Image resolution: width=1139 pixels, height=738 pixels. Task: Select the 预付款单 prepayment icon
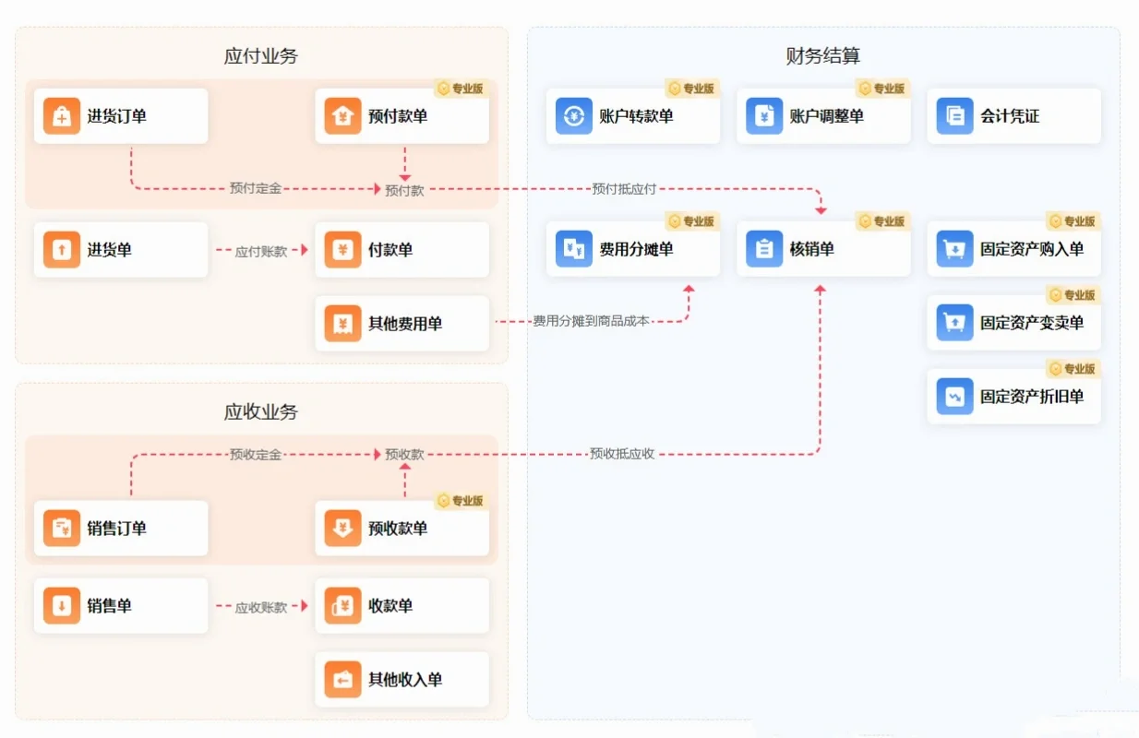click(x=342, y=115)
